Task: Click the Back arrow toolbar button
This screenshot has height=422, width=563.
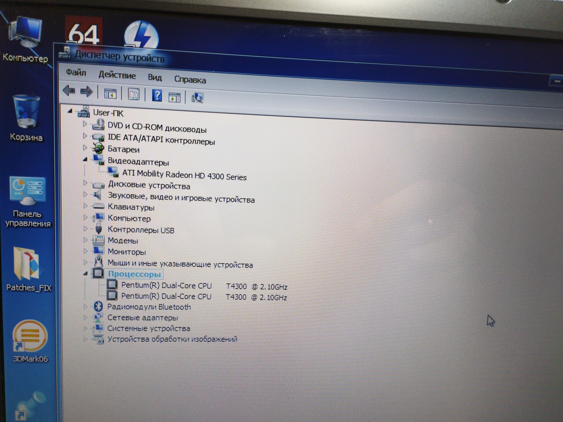Action: pyautogui.click(x=69, y=91)
